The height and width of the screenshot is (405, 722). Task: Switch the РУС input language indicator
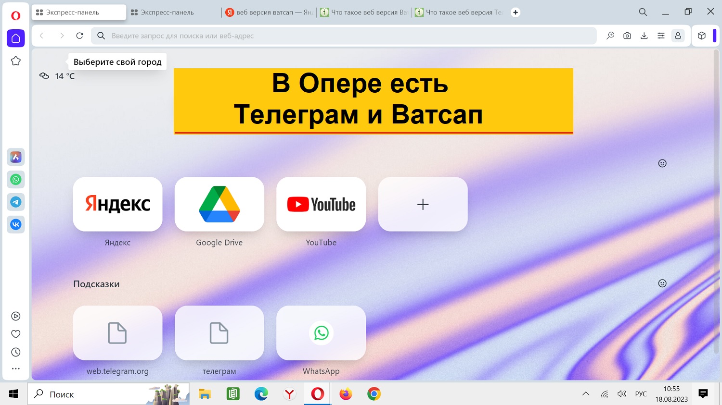[641, 394]
